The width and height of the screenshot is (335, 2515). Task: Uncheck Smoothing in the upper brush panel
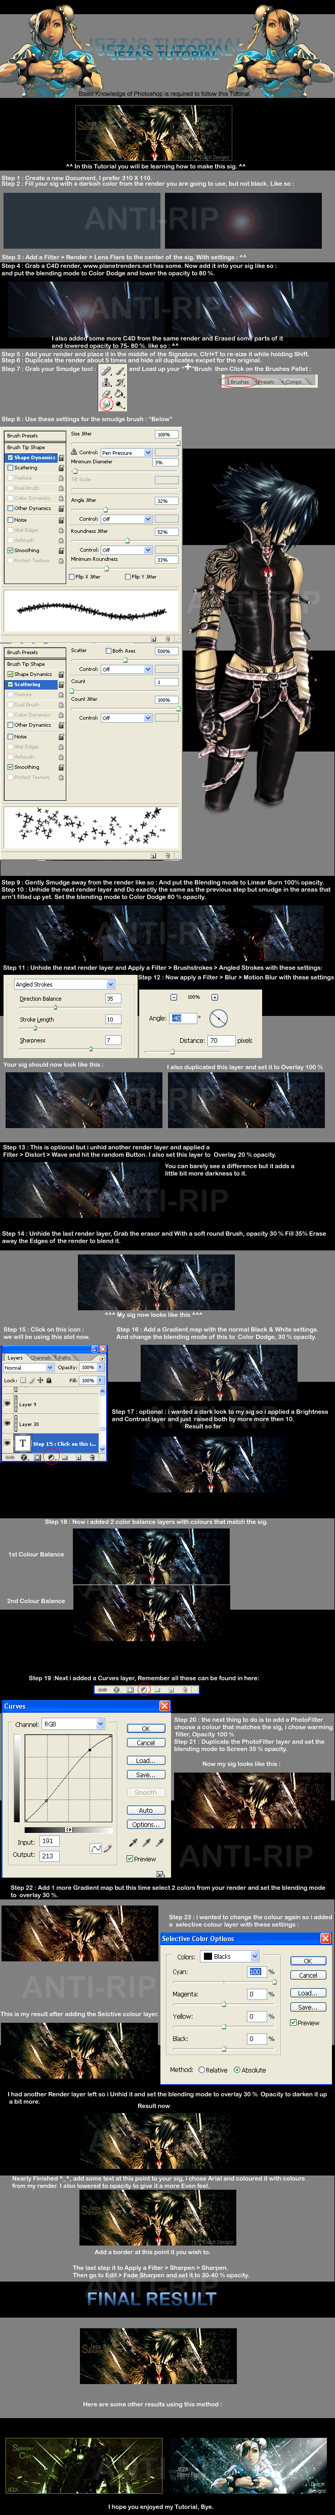click(x=10, y=550)
